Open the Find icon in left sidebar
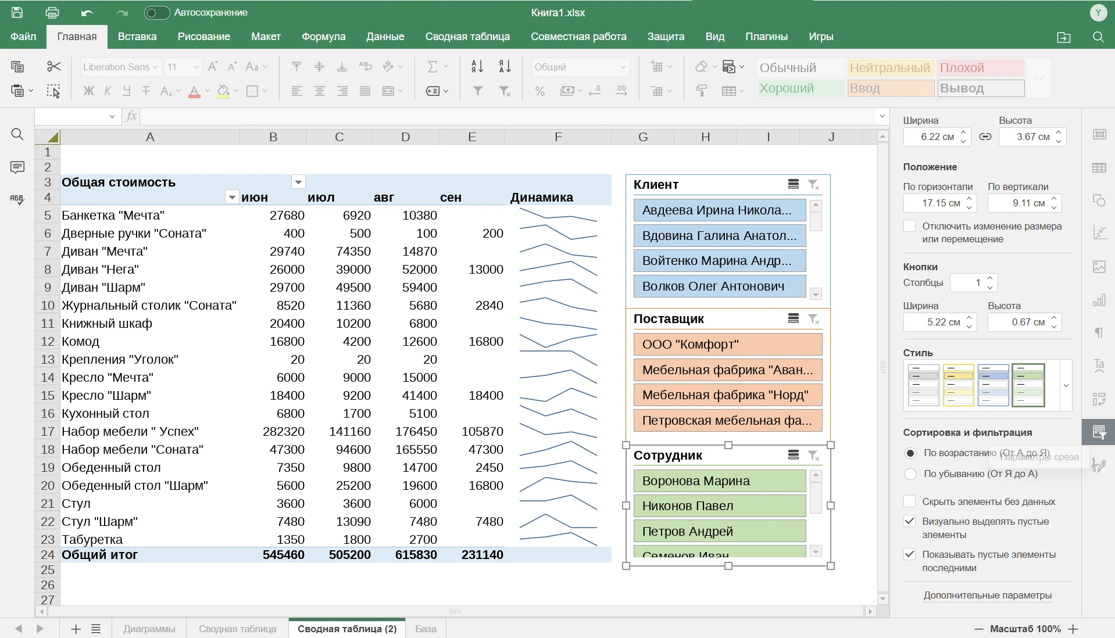Image resolution: width=1115 pixels, height=638 pixels. (17, 134)
